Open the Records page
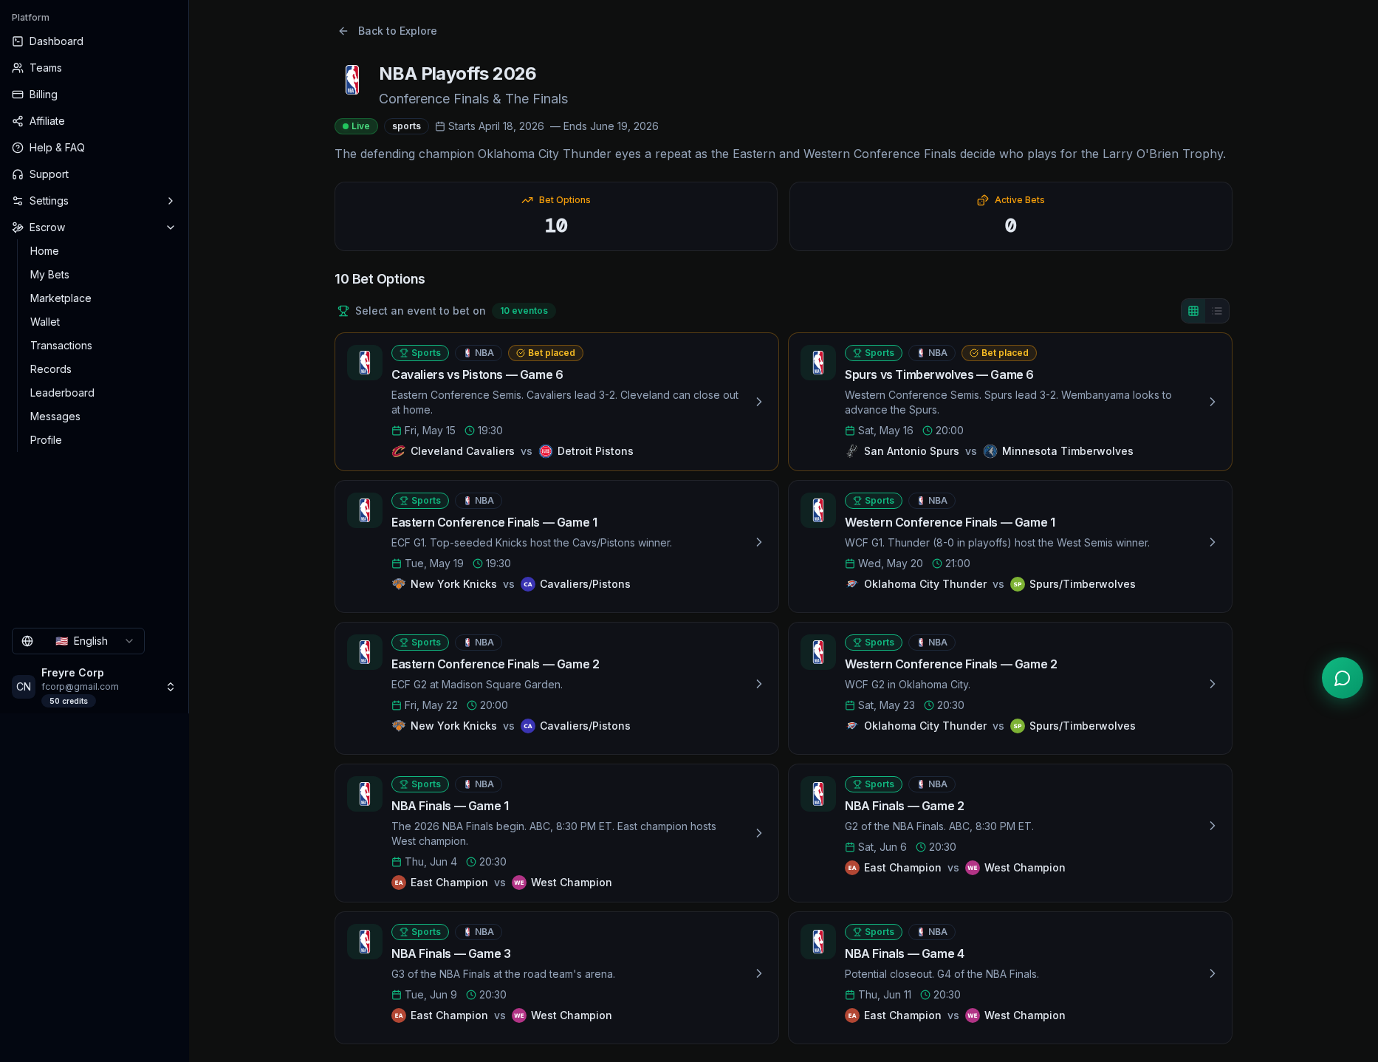 point(51,369)
